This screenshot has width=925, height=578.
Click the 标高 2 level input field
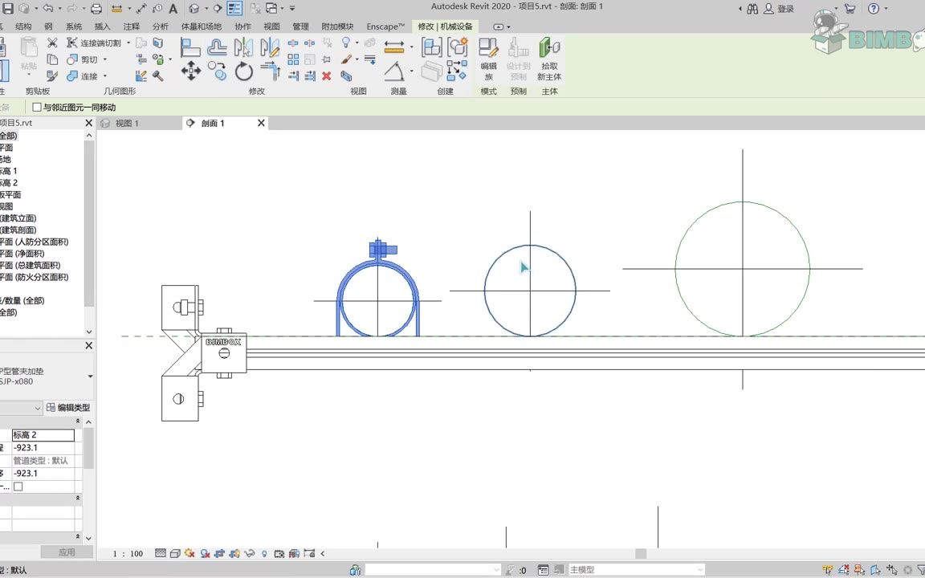click(43, 435)
